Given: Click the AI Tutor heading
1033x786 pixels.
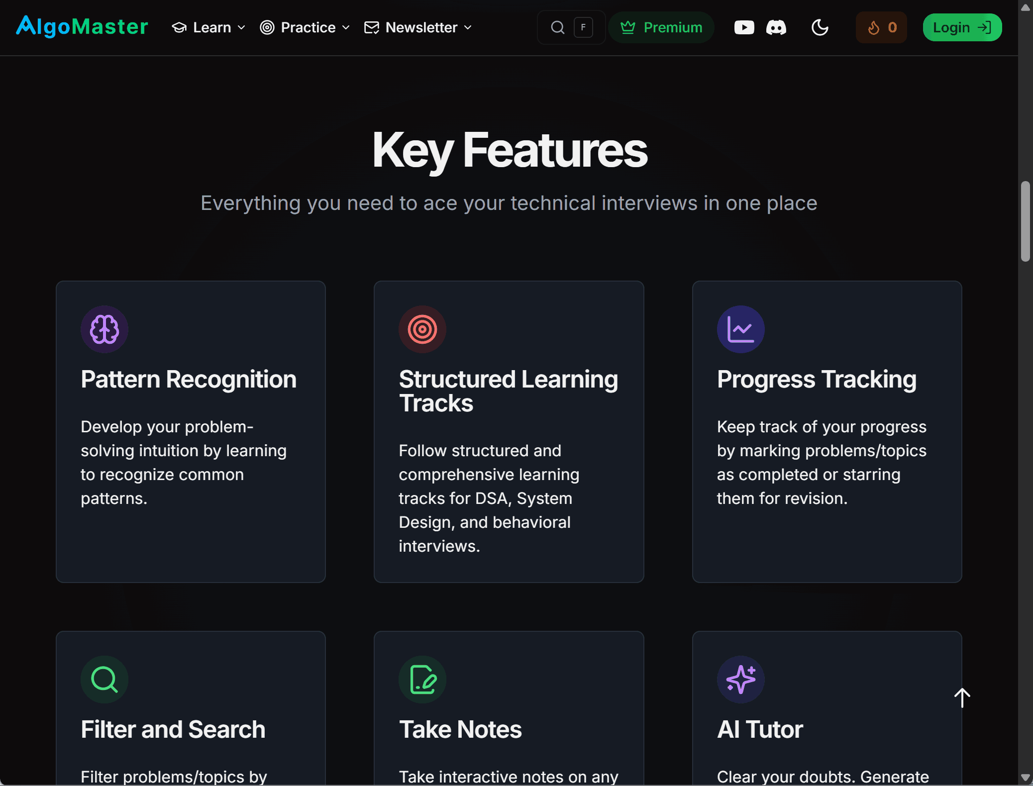Looking at the screenshot, I should tap(760, 729).
